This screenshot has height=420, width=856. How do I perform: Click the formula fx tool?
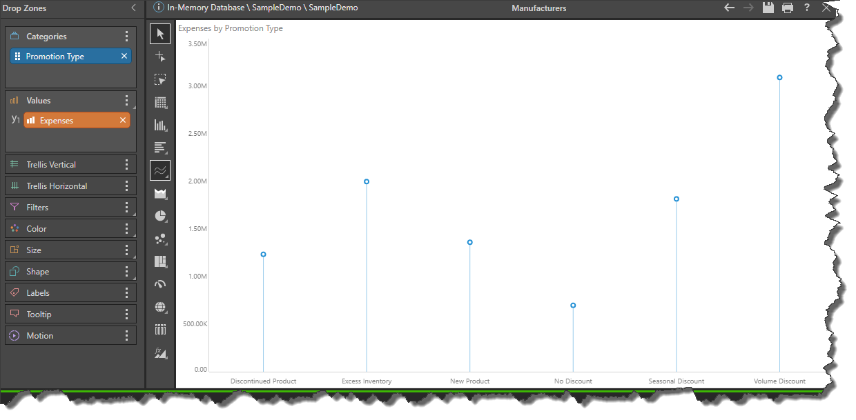(x=159, y=352)
